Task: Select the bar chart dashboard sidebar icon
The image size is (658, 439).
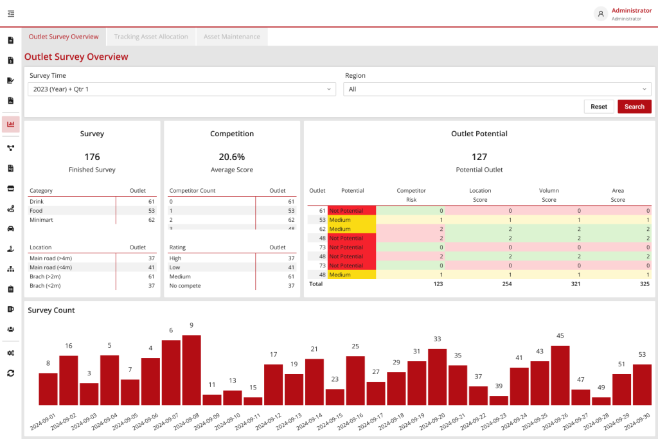Action: [x=10, y=124]
